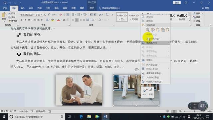The height and width of the screenshot is (120, 213).
Task: Apply the red font color button
Action: pyautogui.click(x=59, y=20)
